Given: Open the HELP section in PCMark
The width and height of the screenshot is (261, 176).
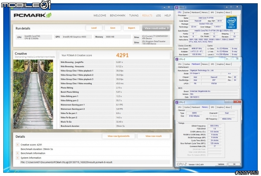Looking at the screenshot, I should [168, 16].
